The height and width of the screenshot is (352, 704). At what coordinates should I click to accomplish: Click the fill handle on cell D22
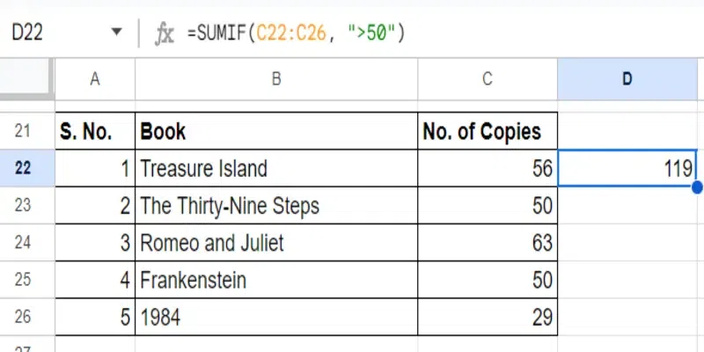coord(698,187)
